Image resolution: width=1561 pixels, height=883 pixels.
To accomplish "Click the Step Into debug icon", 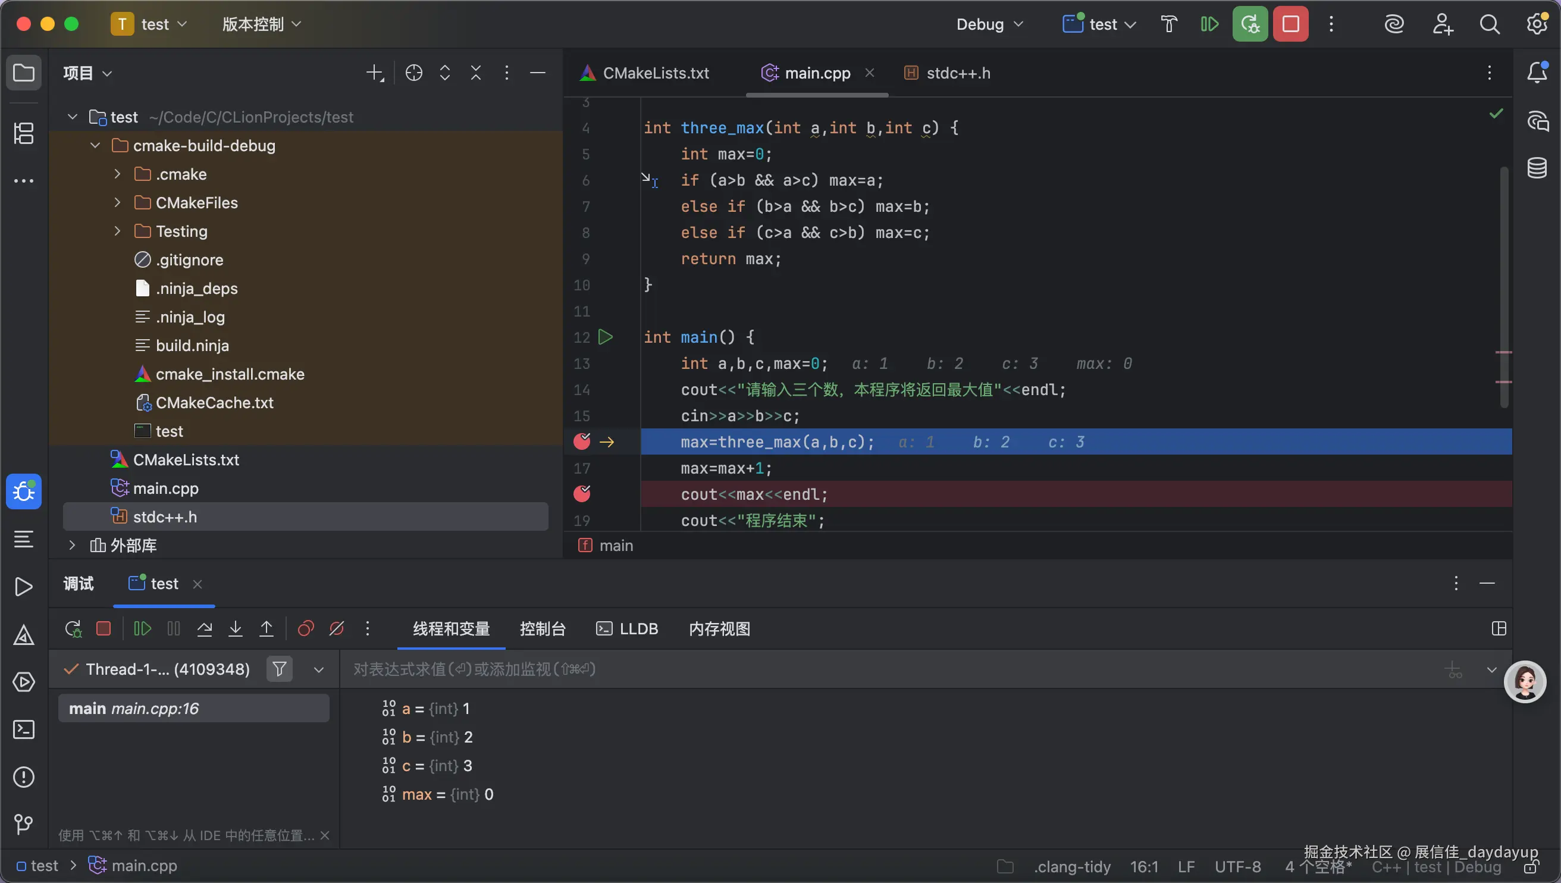I will pos(235,629).
